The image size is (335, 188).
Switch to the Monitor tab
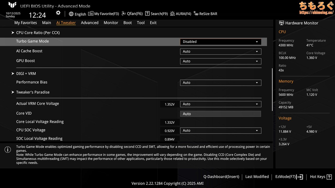click(x=111, y=23)
